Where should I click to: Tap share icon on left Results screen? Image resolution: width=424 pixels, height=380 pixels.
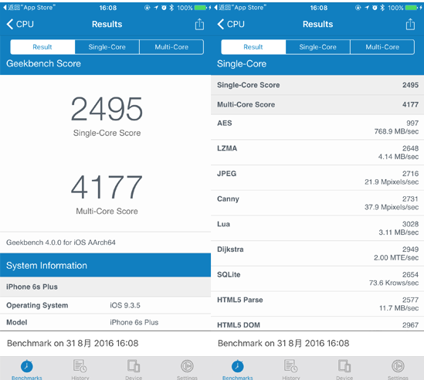pos(199,24)
